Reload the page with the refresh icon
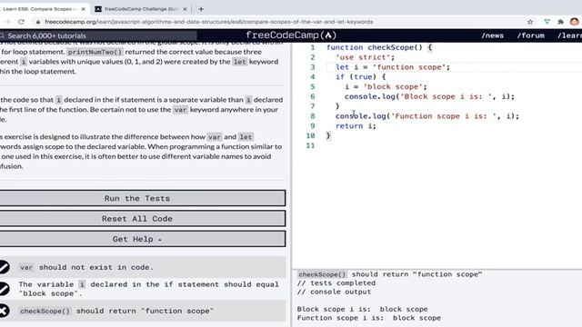Image resolution: width=582 pixels, height=327 pixels. 21,22
